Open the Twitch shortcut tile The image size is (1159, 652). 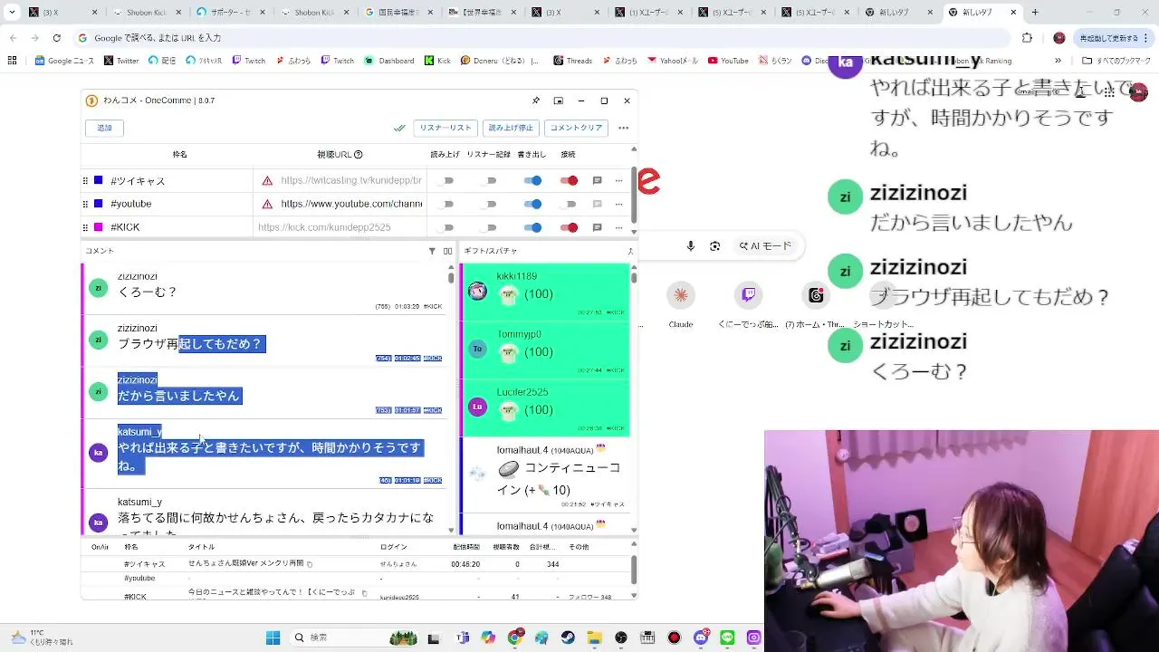coord(748,295)
